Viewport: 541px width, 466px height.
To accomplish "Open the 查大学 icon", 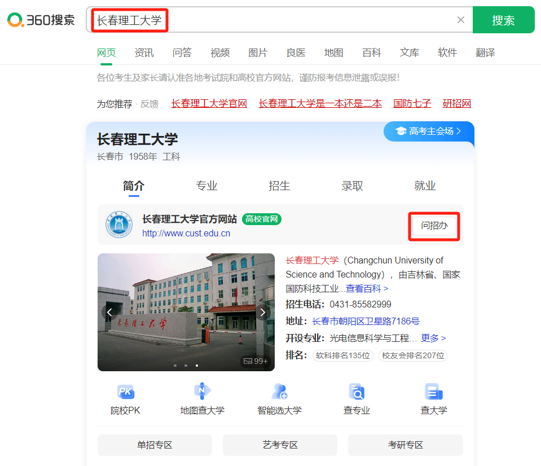I will pyautogui.click(x=433, y=392).
